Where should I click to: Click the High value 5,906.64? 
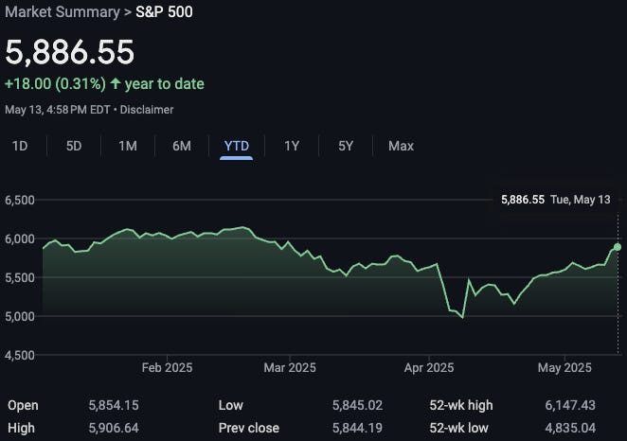(114, 428)
